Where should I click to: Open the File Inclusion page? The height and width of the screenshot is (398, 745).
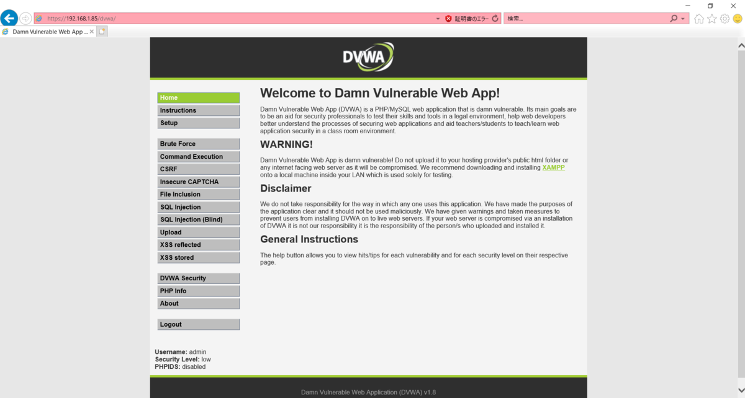(x=198, y=194)
